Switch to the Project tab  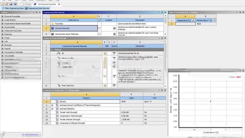(x=26, y=4)
